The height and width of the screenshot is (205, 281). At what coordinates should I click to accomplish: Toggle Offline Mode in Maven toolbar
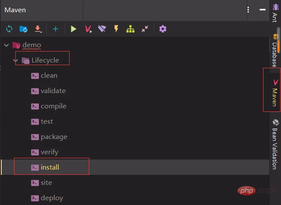coord(102,29)
